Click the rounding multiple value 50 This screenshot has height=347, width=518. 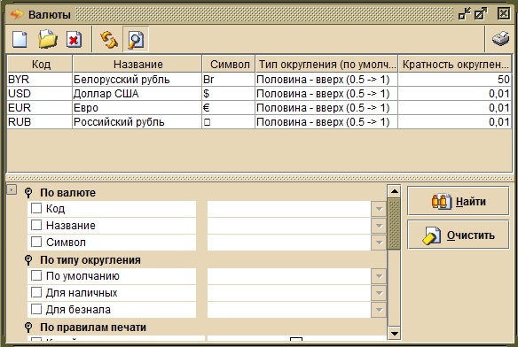coord(454,80)
